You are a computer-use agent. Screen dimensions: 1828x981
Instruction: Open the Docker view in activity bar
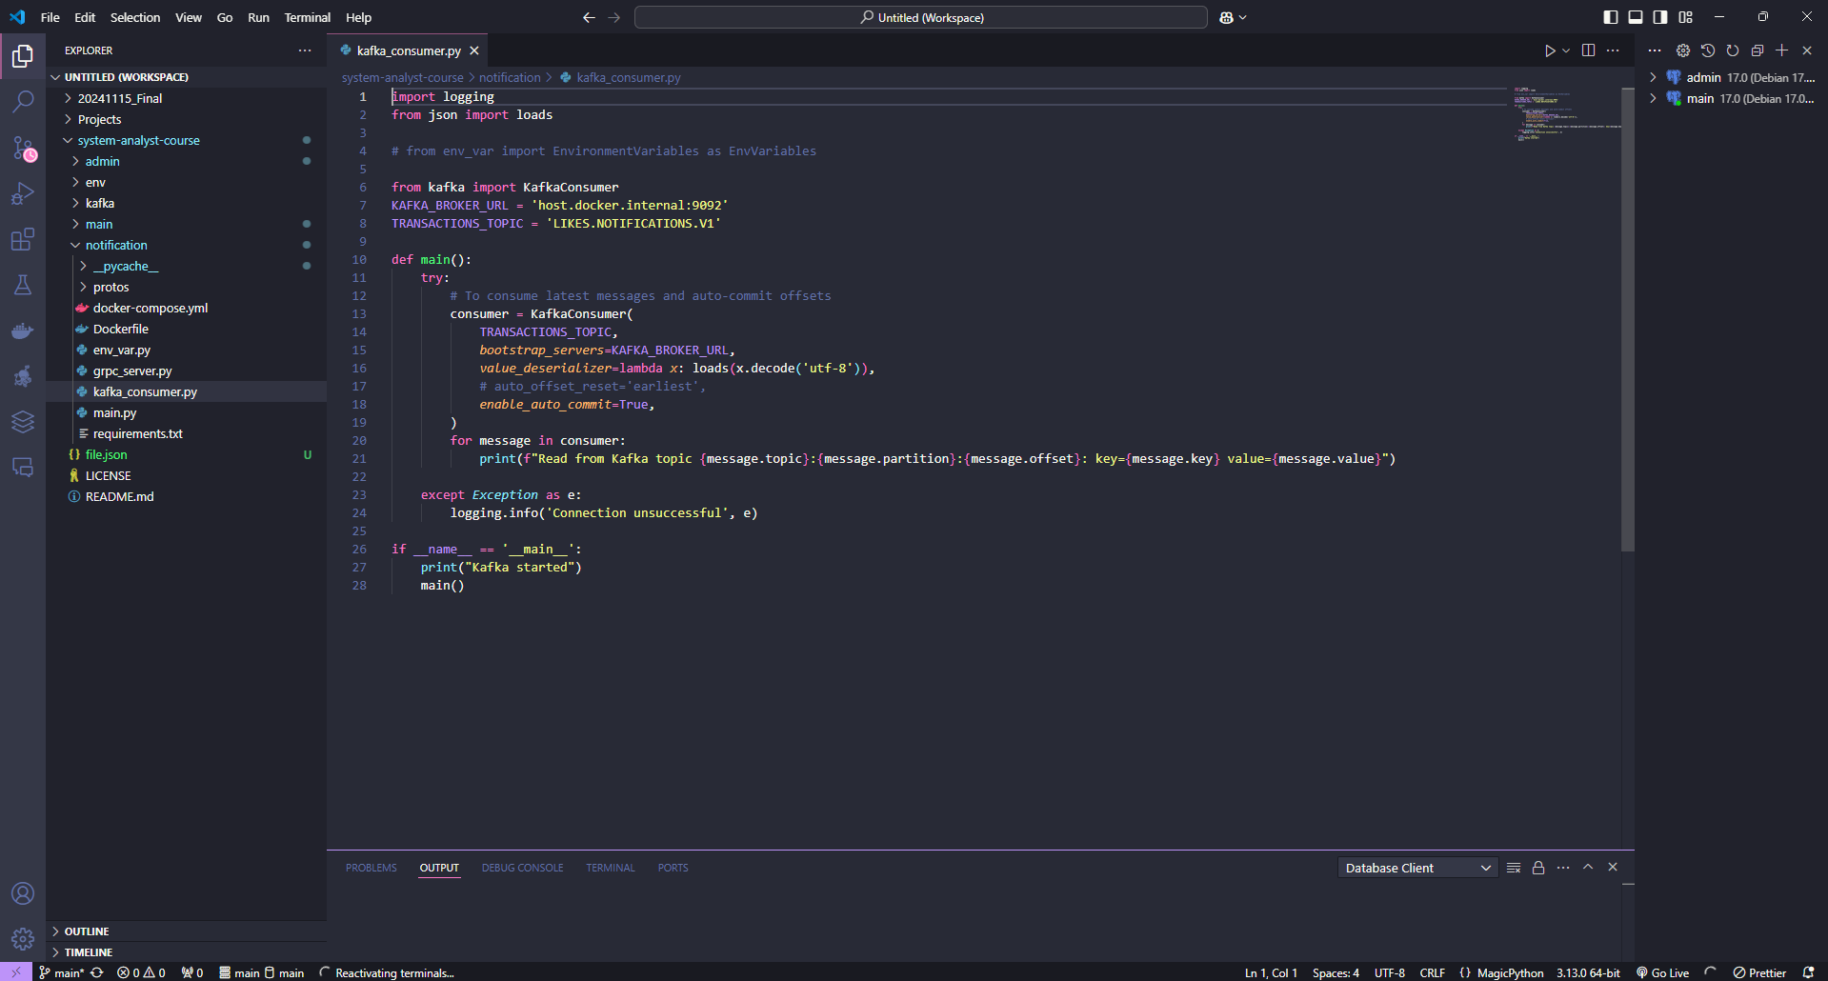click(x=23, y=330)
